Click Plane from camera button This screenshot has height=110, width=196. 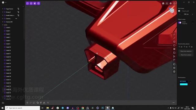[x=186, y=55]
